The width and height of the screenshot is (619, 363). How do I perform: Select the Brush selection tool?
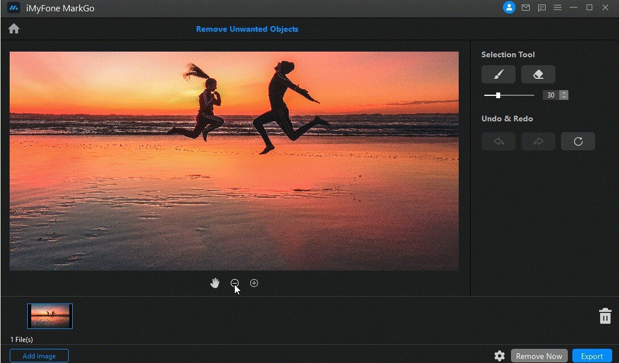click(498, 74)
